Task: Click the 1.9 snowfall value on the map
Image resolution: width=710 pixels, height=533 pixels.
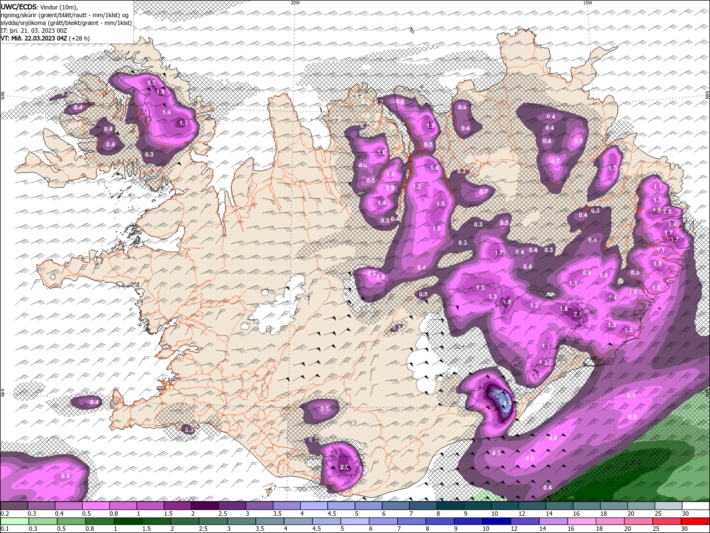Action: coord(430,126)
